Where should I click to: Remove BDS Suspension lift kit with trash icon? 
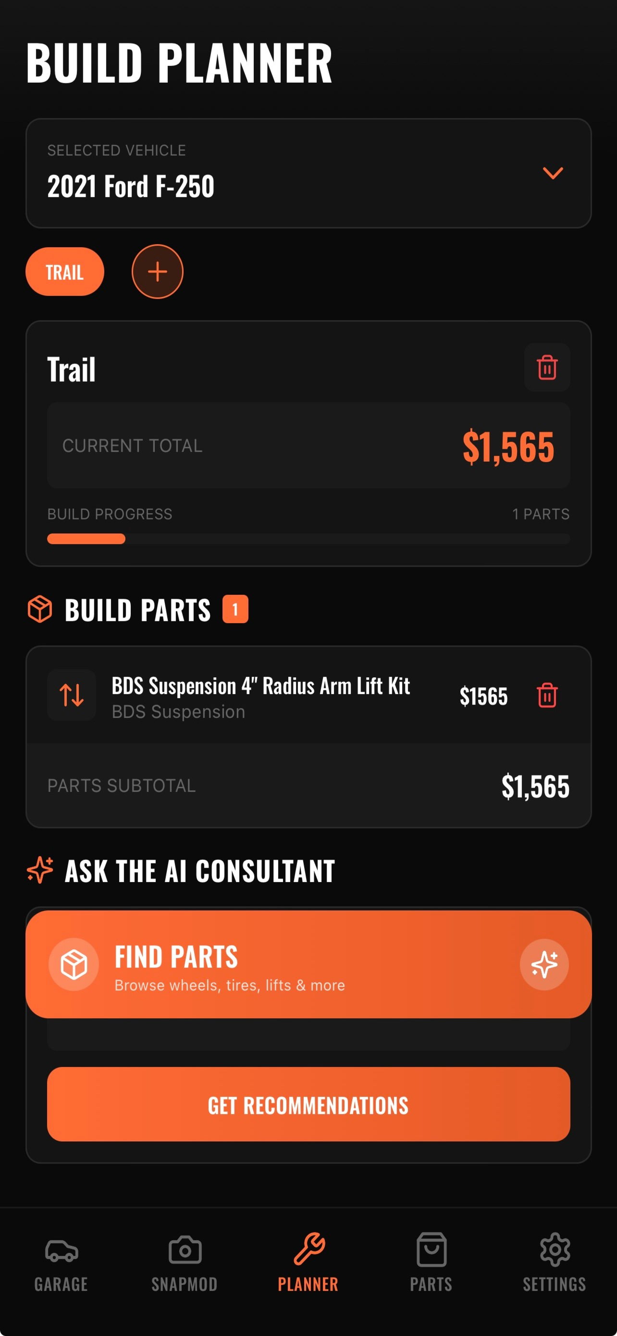[547, 695]
